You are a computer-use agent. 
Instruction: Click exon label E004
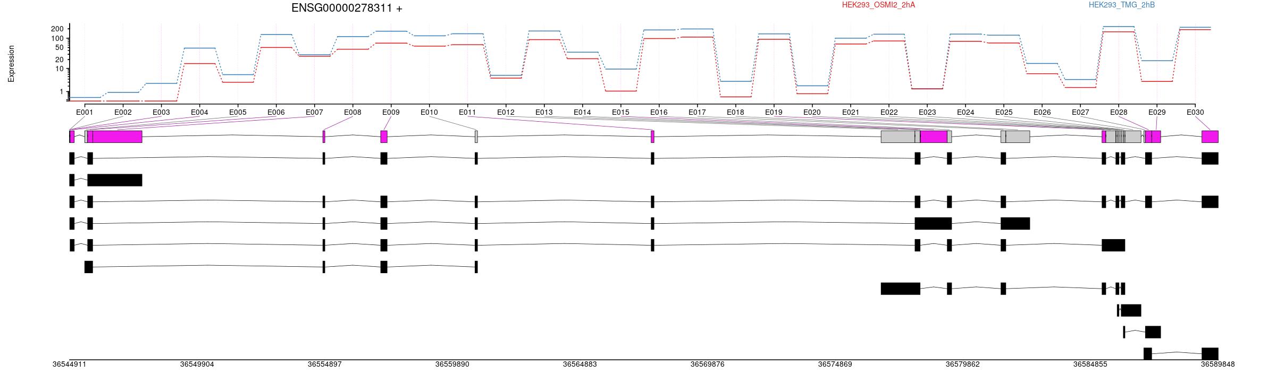[x=199, y=112]
